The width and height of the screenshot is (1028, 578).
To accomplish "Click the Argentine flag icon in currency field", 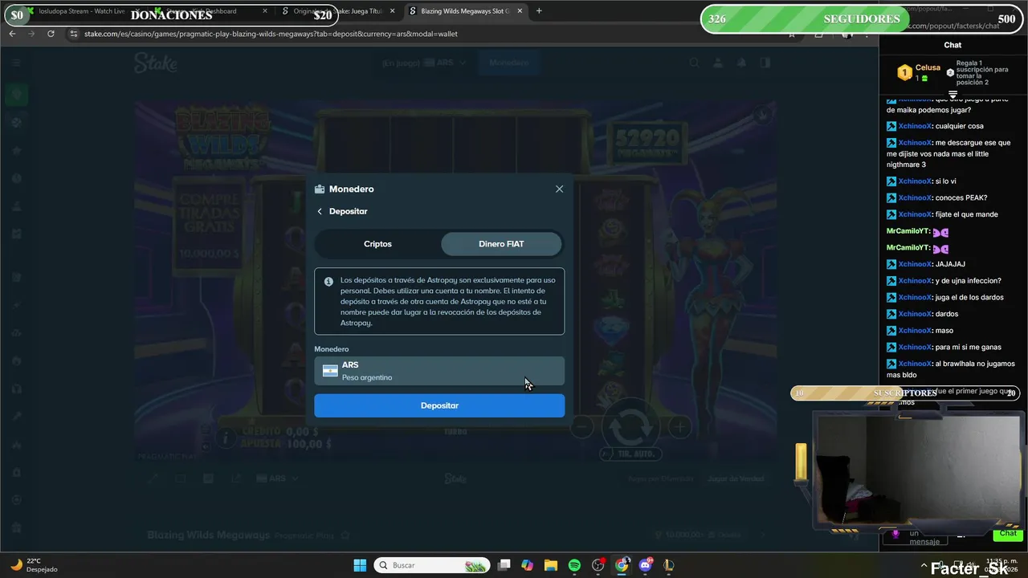I will pyautogui.click(x=330, y=371).
